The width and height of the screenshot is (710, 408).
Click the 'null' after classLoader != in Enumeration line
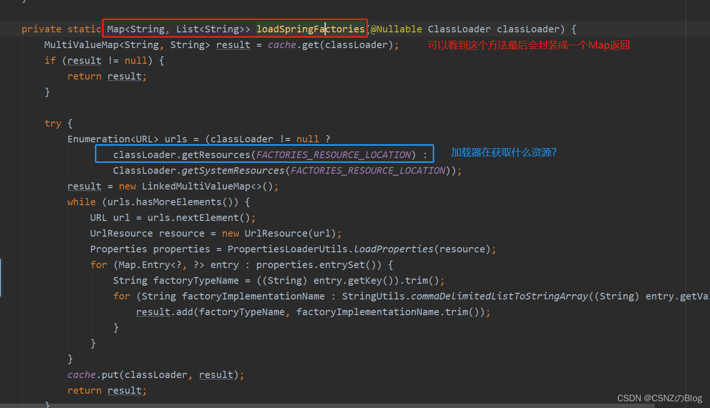308,139
